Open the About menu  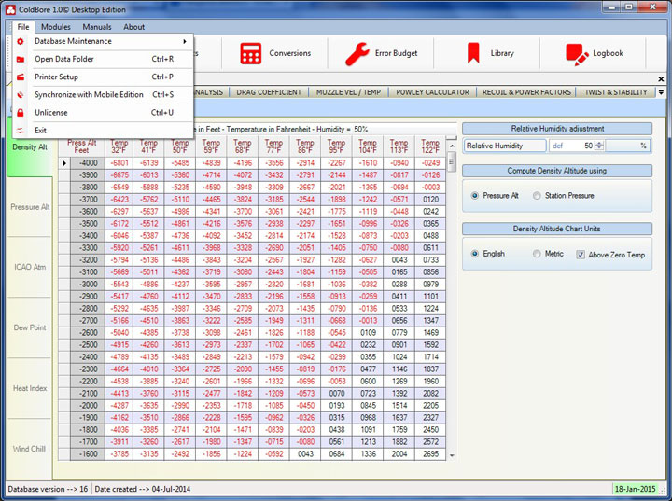pyautogui.click(x=134, y=27)
